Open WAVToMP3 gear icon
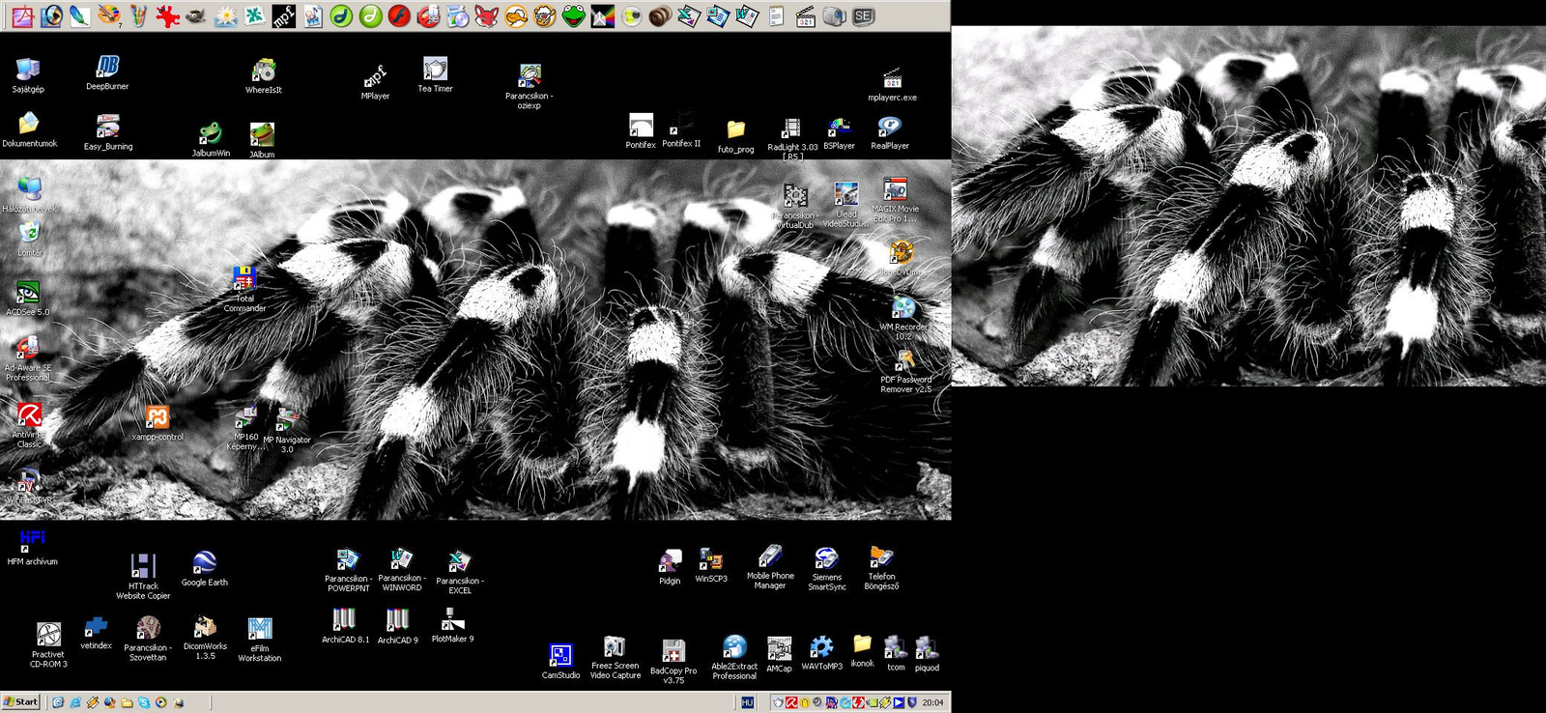The height and width of the screenshot is (713, 1546). click(x=821, y=653)
